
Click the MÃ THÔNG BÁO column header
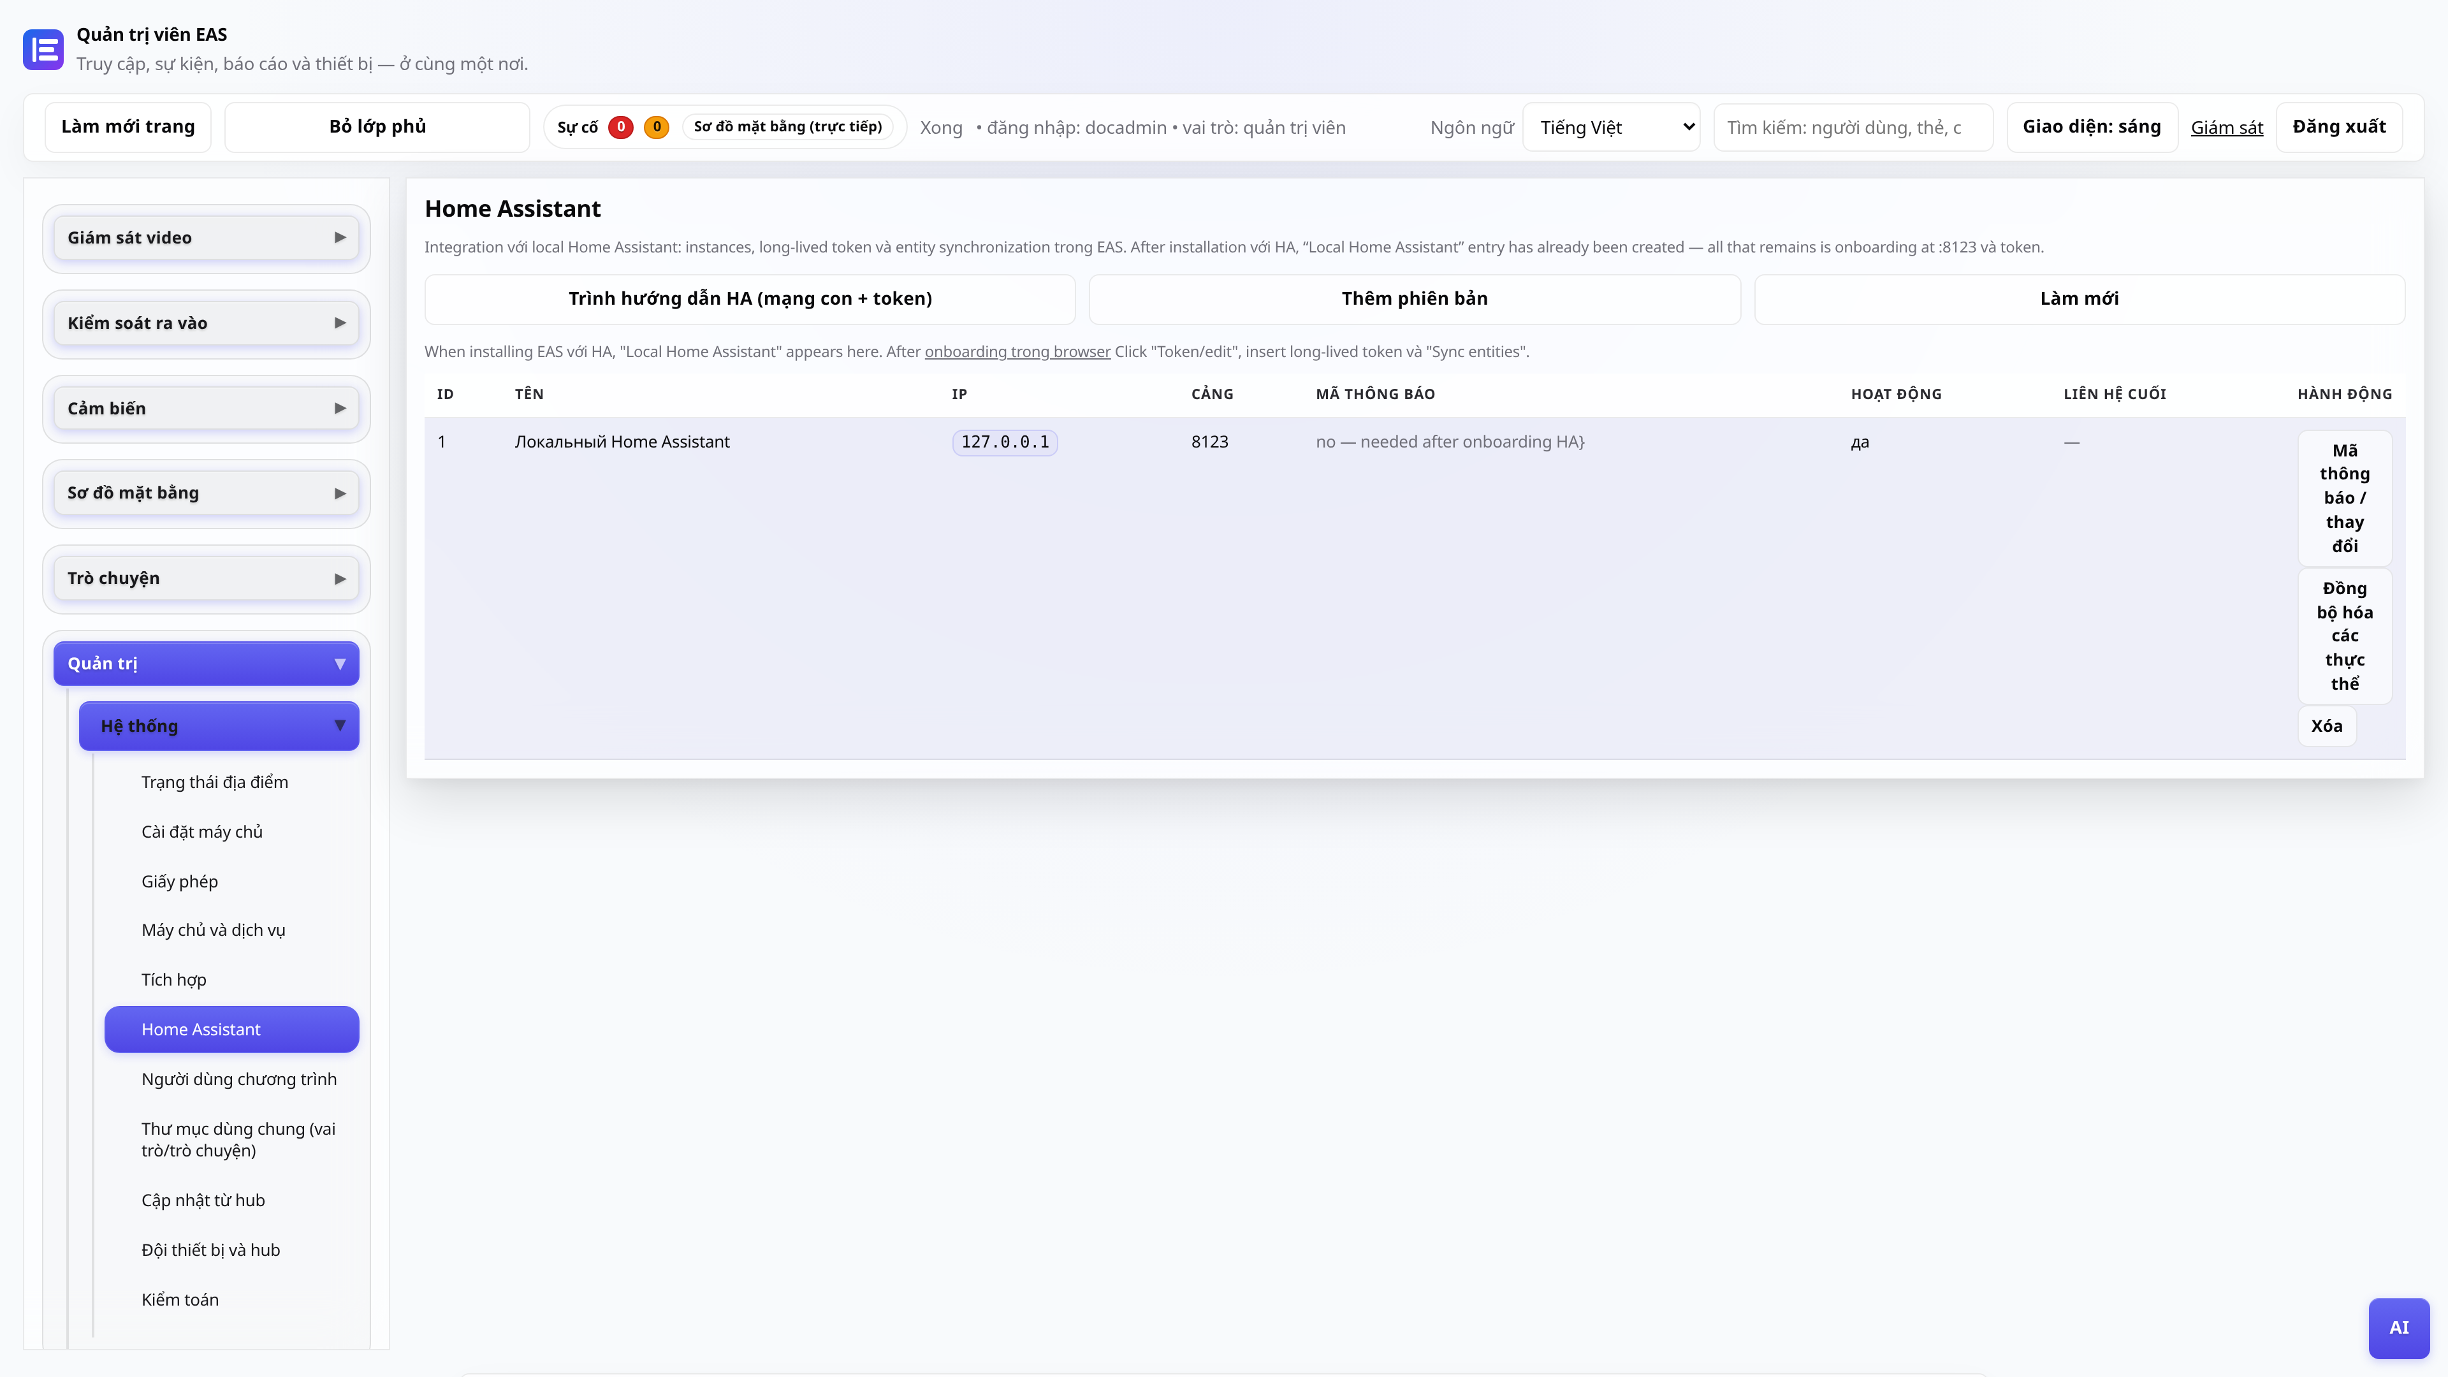pyautogui.click(x=1375, y=395)
